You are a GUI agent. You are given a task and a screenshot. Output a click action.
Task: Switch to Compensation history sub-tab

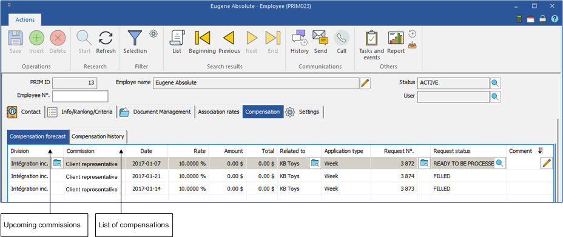(x=98, y=136)
